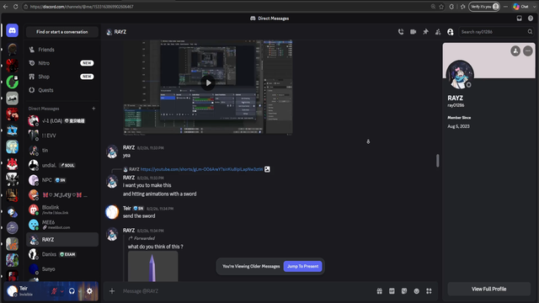Image resolution: width=539 pixels, height=303 pixels.
Task: Open DM with Danixs
Action: click(x=62, y=254)
